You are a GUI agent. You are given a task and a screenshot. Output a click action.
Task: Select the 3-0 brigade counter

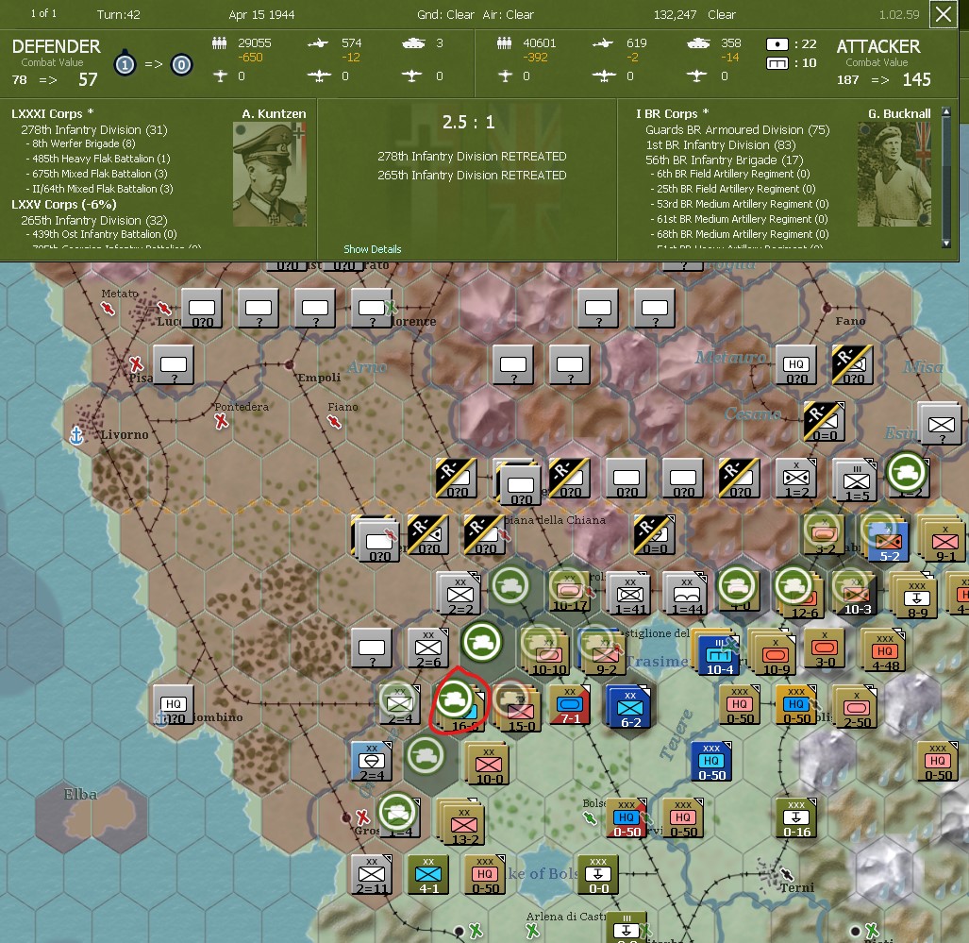[x=825, y=649]
